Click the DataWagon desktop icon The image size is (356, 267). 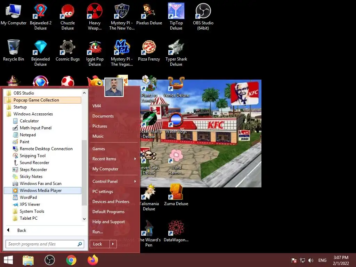click(x=176, y=231)
